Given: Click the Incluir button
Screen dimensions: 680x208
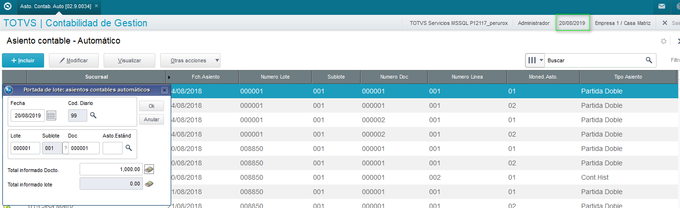Looking at the screenshot, I should [x=23, y=60].
